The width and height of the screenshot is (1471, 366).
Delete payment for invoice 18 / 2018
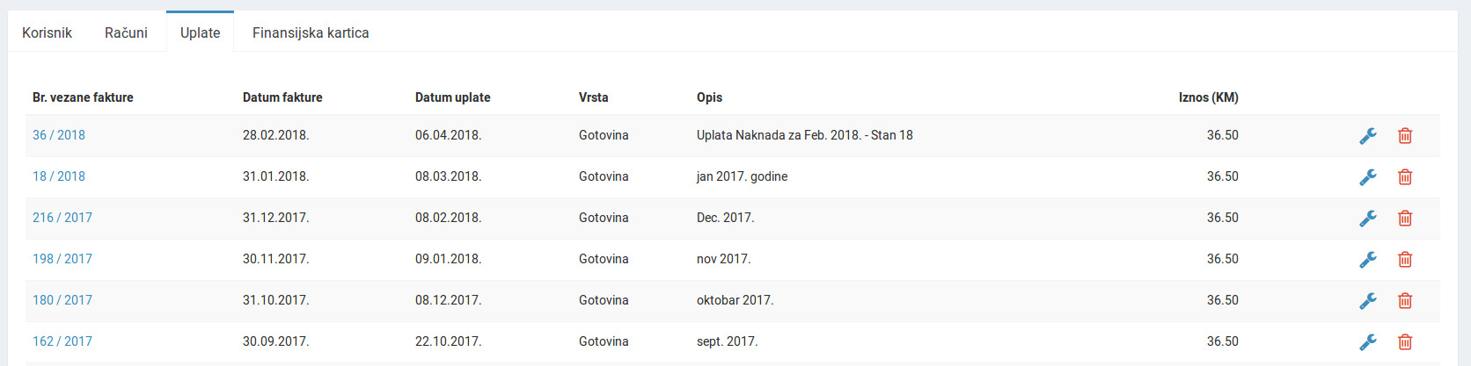click(1405, 177)
